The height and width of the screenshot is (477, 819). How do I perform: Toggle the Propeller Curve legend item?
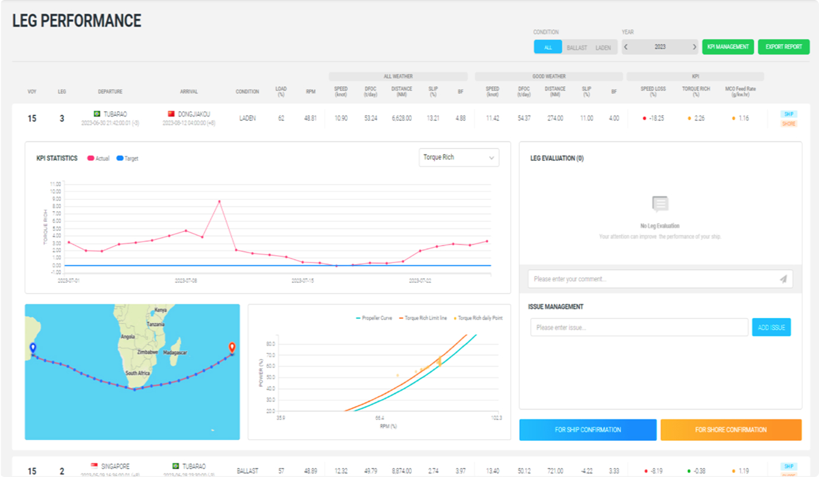tap(374, 318)
